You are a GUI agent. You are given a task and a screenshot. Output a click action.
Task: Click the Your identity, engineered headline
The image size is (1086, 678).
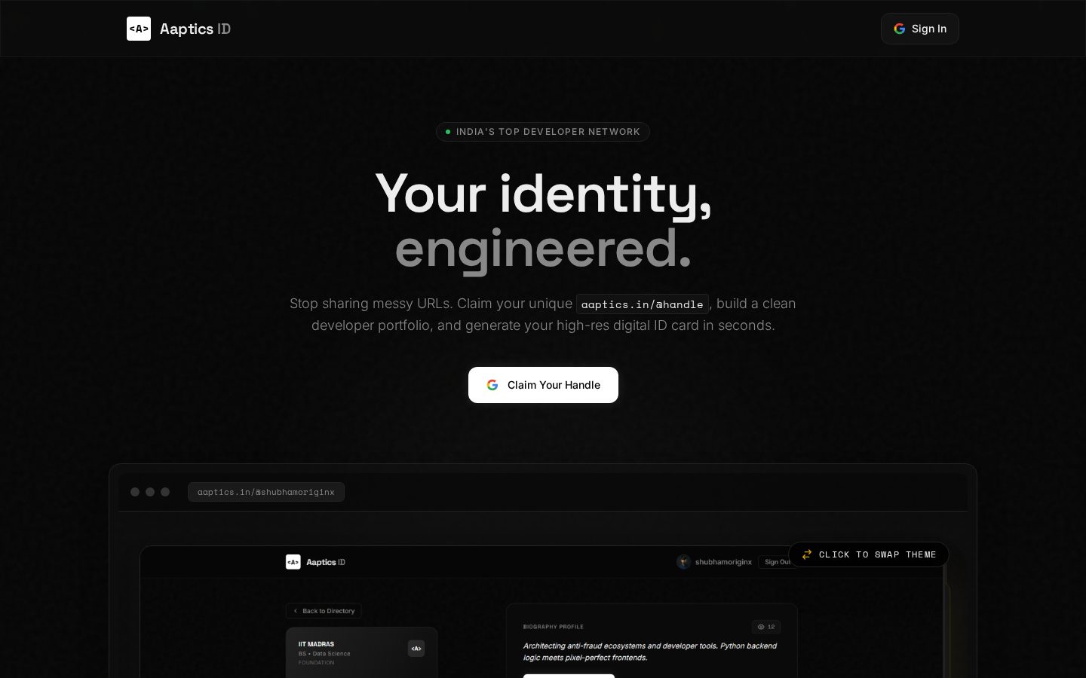click(543, 221)
